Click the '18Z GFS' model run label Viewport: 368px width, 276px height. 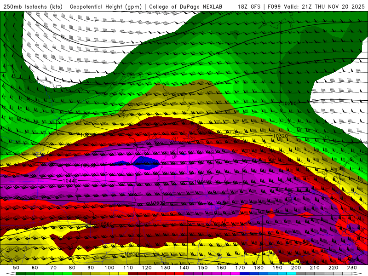pyautogui.click(x=249, y=7)
